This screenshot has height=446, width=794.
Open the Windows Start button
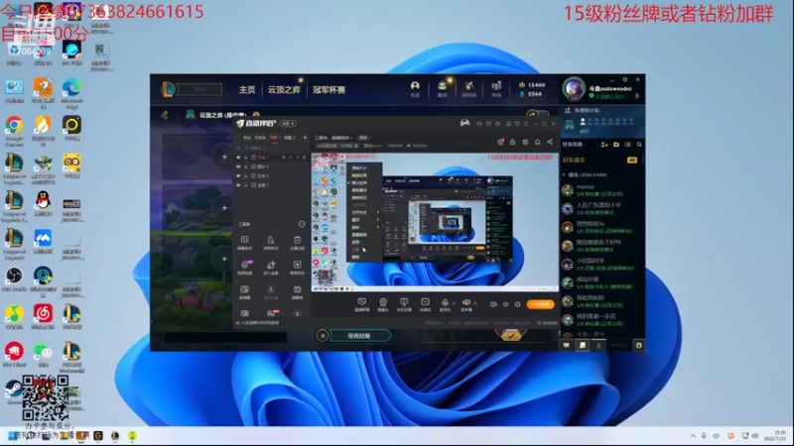pyautogui.click(x=12, y=435)
